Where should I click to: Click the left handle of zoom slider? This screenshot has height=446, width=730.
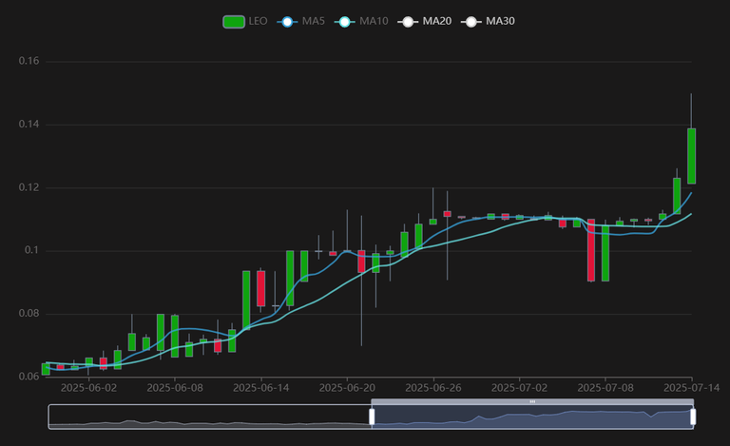point(372,417)
